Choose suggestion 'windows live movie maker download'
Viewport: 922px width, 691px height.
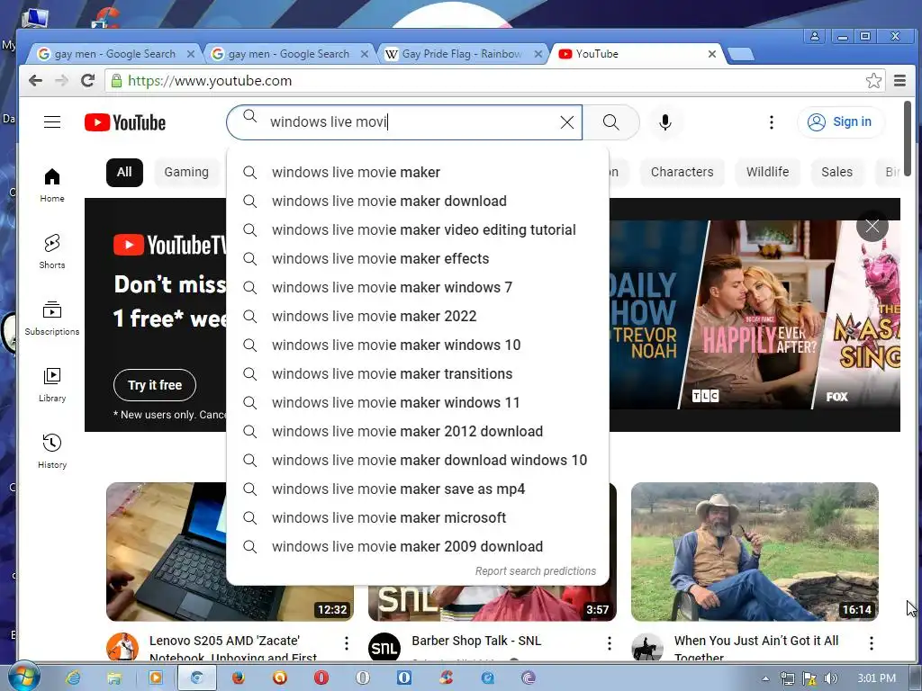(418, 201)
